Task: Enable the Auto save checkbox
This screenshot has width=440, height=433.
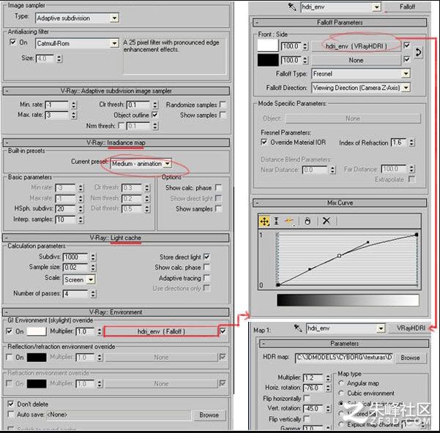Action: (11, 414)
